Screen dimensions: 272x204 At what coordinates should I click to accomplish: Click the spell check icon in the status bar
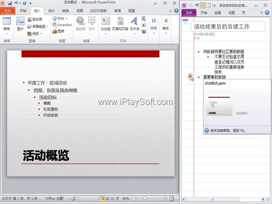coord(73,199)
